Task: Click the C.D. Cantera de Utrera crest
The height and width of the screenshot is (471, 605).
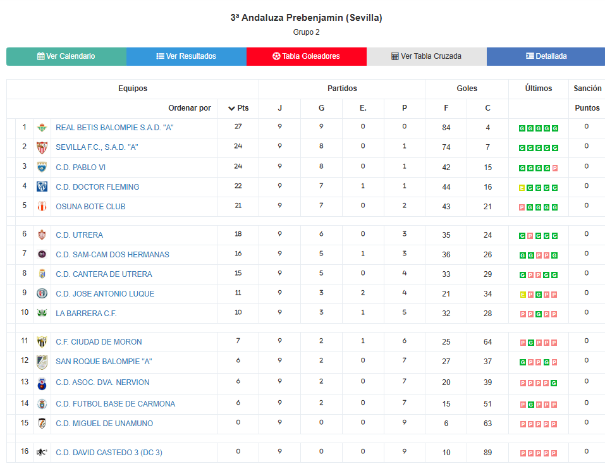Action: (42, 274)
